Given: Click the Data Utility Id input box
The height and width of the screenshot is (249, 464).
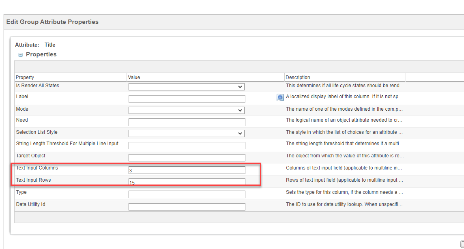Looking at the screenshot, I should [x=187, y=206].
